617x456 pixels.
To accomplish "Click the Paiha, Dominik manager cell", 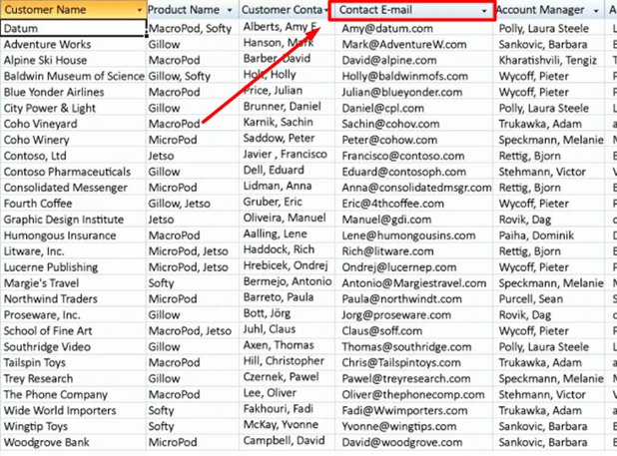I will pyautogui.click(x=548, y=235).
